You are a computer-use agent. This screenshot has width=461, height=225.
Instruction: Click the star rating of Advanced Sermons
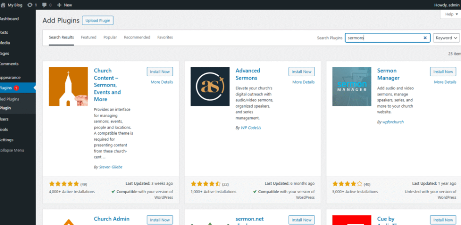point(206,184)
